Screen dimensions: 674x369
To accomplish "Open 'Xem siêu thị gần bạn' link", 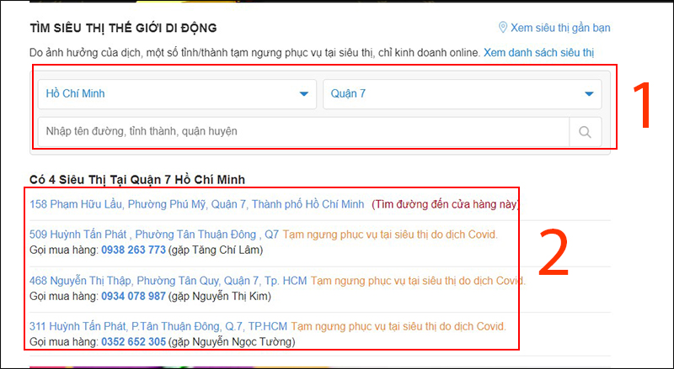I will (x=560, y=28).
